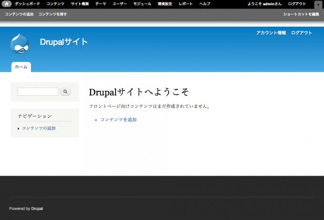Open 環境設定 in the toolbar

tap(165, 4)
